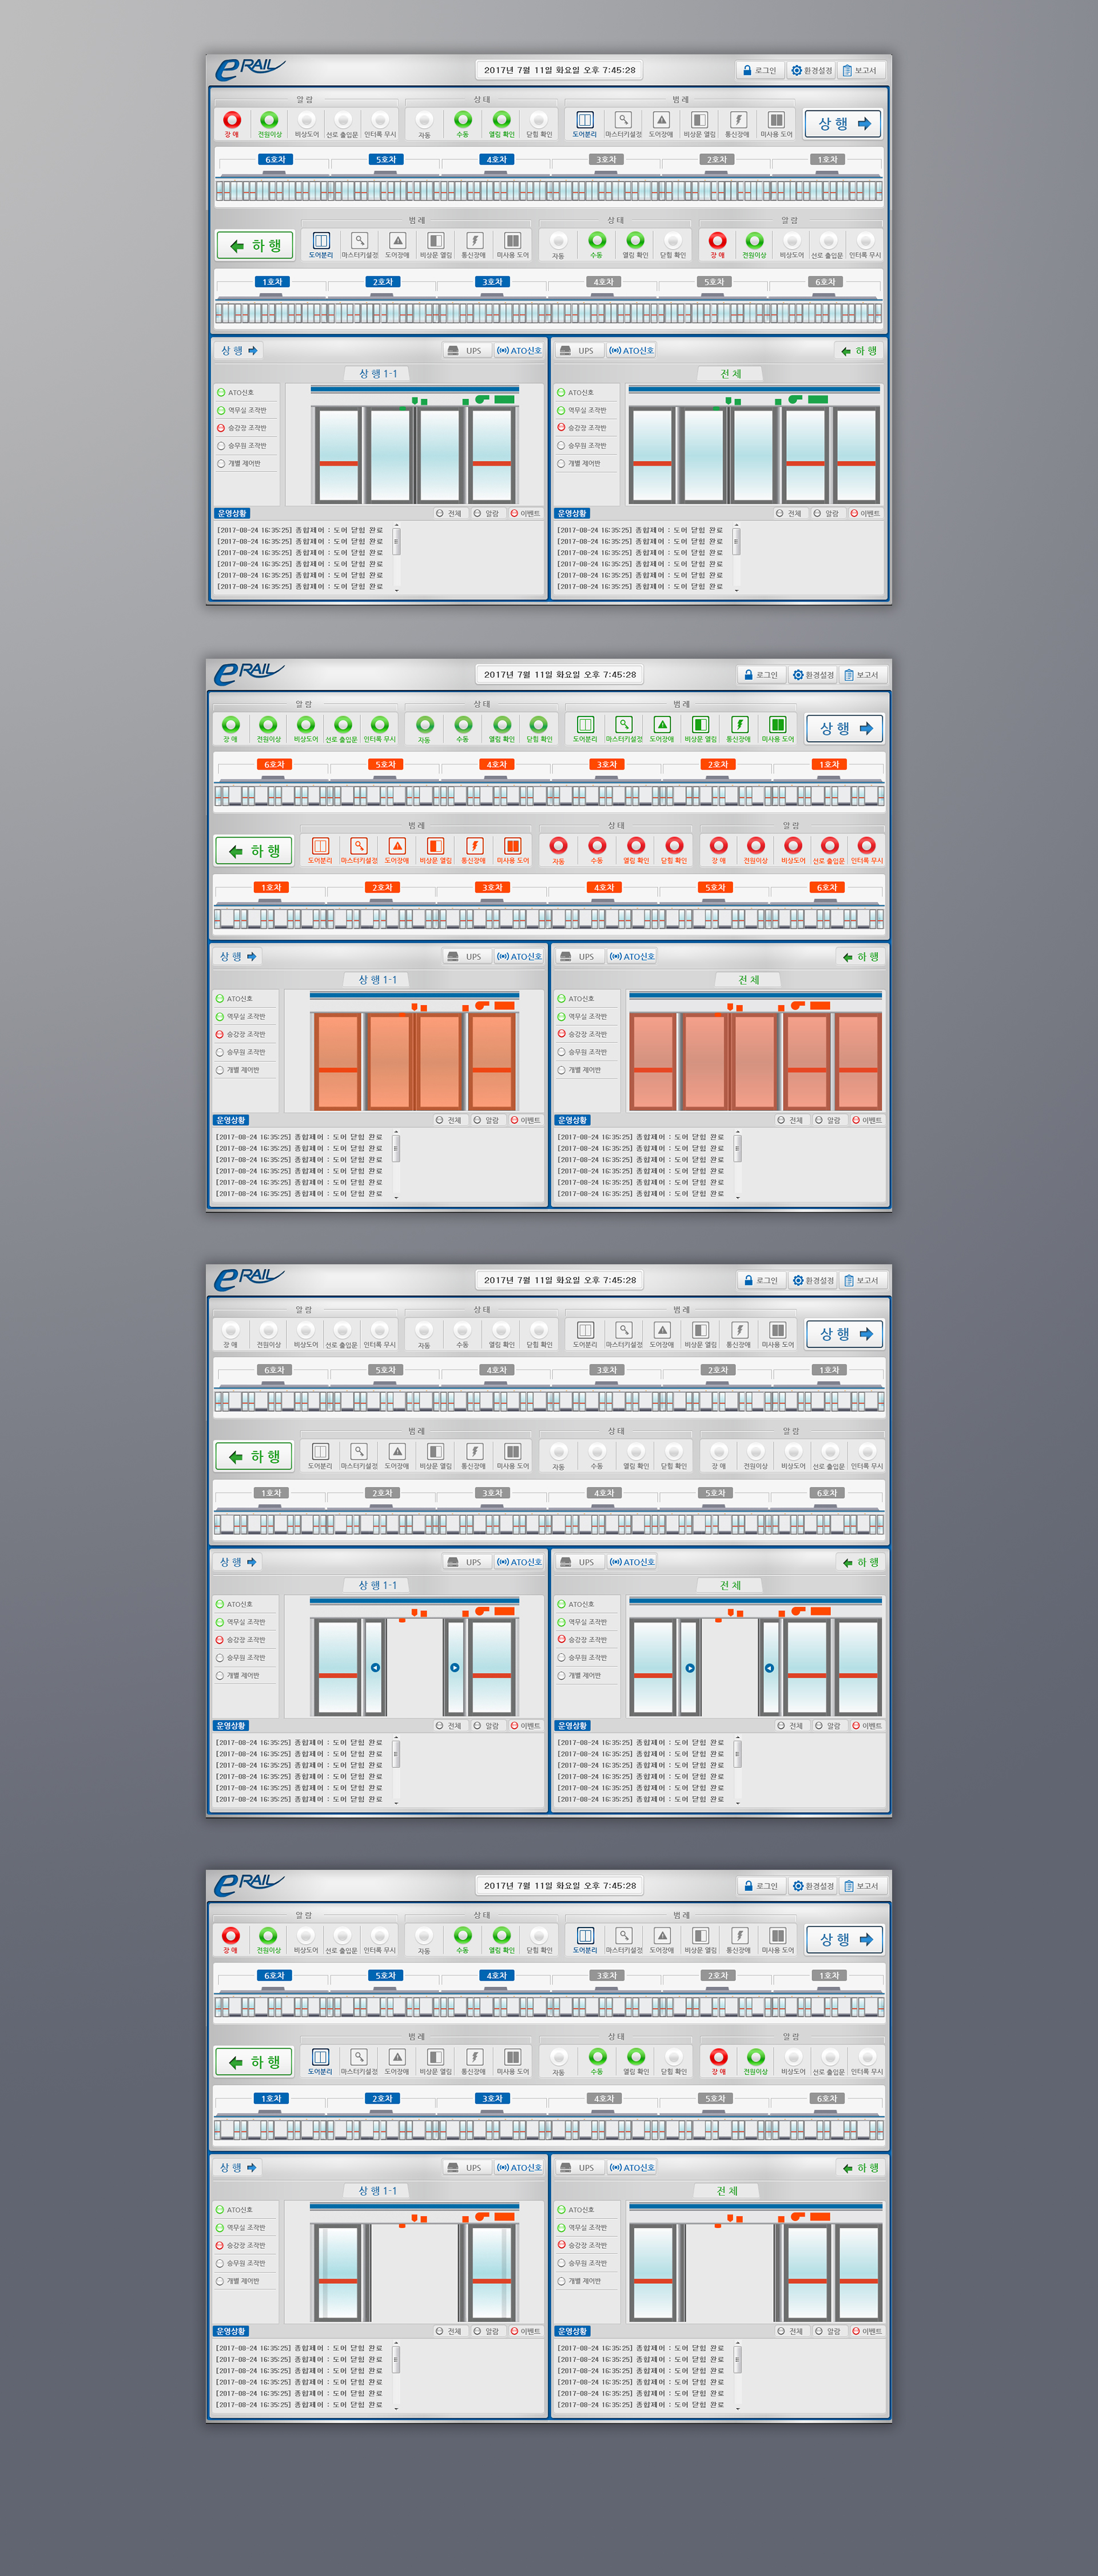Select 비상문 열림 icon beside 상행 in top screen
The image size is (1098, 2576).
pyautogui.click(x=700, y=120)
